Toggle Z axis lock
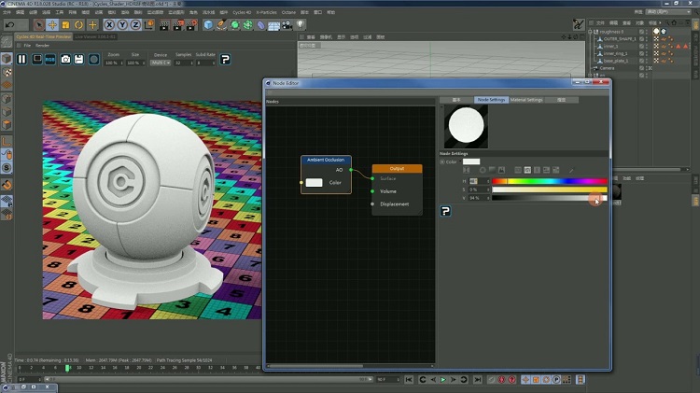The image size is (700, 393). (136, 24)
